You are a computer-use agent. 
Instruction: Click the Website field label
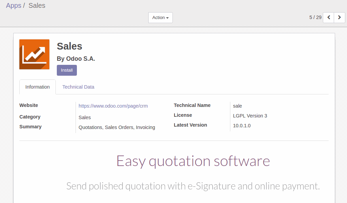coord(29,105)
